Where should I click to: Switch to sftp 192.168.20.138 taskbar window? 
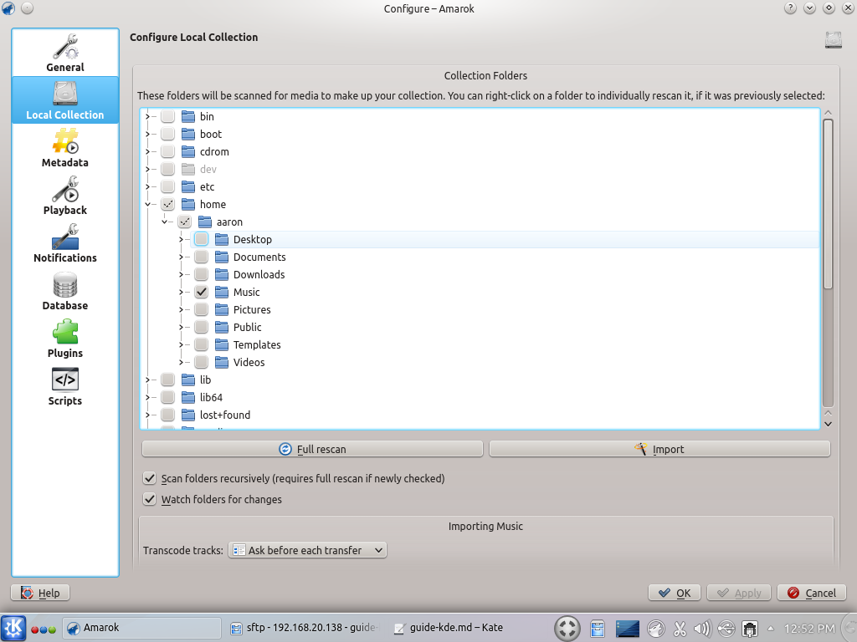(x=304, y=628)
